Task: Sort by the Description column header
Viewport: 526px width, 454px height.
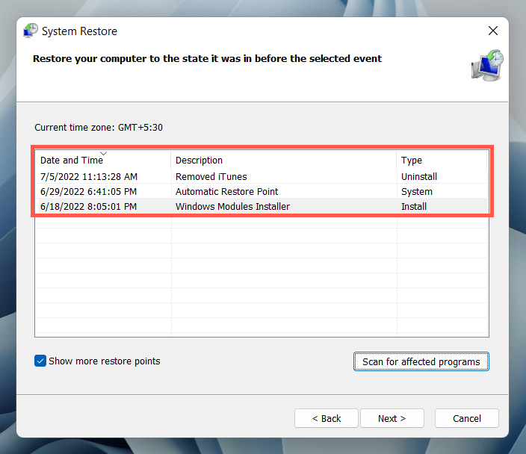Action: click(284, 160)
